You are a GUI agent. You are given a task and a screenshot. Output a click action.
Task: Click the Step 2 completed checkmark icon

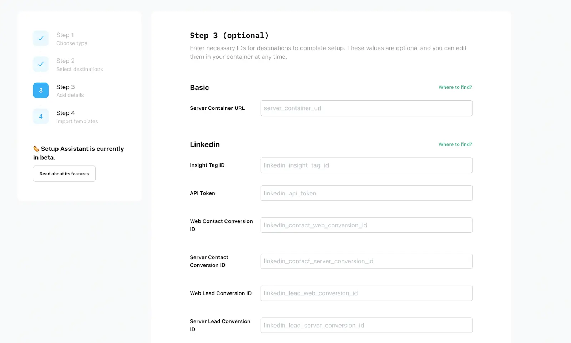click(40, 64)
